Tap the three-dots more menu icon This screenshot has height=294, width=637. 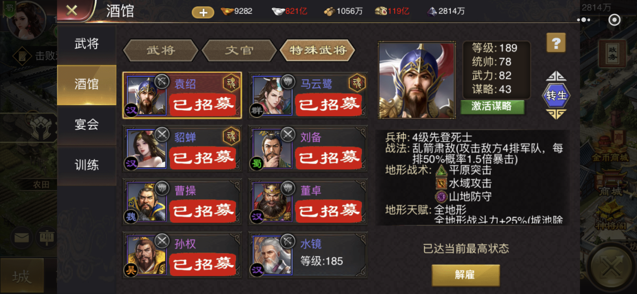tap(583, 20)
